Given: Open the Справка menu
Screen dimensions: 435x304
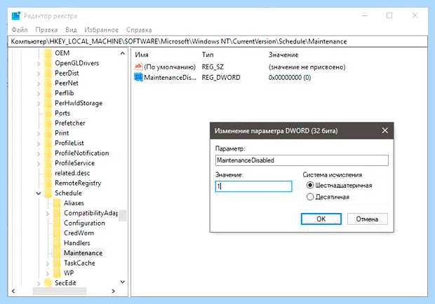Looking at the screenshot, I should click(139, 30).
